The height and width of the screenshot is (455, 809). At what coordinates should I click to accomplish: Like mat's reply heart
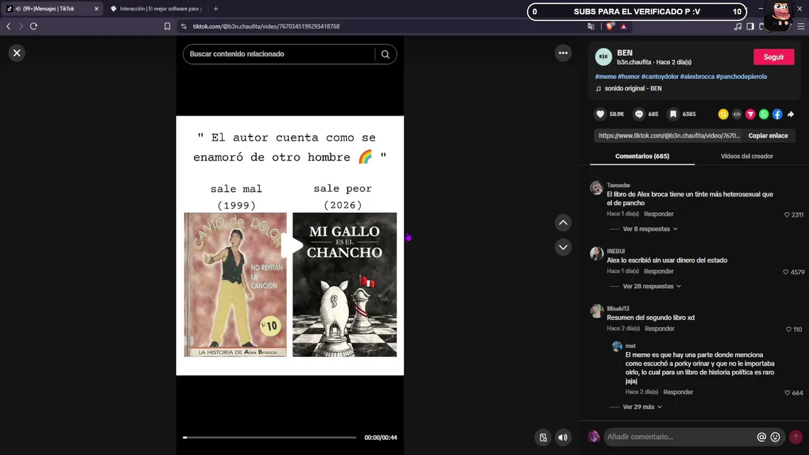(788, 393)
